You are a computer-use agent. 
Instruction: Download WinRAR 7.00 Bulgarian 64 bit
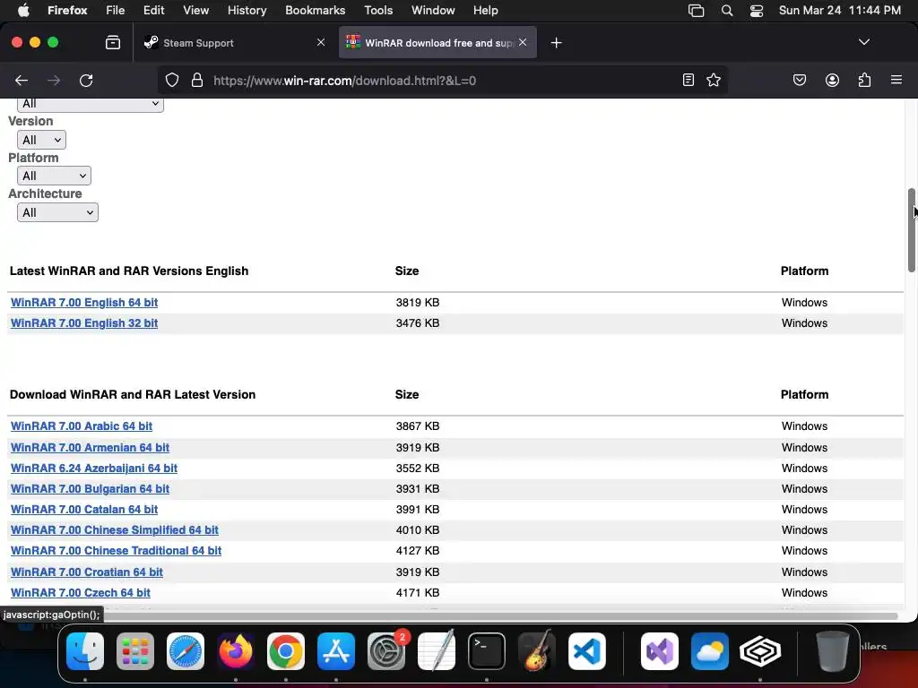(91, 488)
